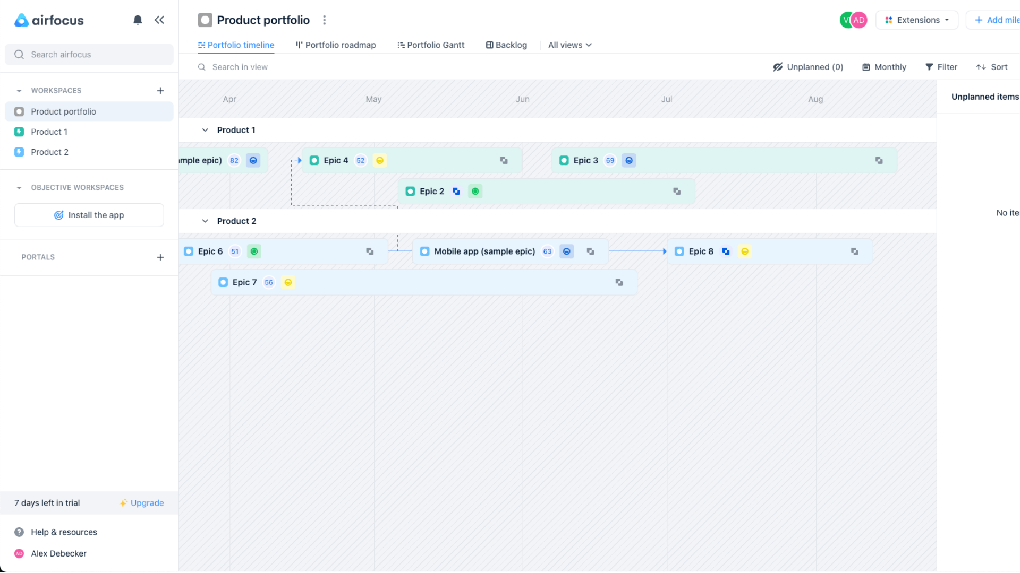Click the Add milestone button
Screen dimensions: 1020x573
point(993,20)
